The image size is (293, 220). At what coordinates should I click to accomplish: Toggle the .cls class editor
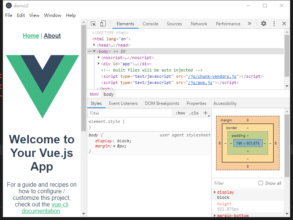tap(194, 113)
